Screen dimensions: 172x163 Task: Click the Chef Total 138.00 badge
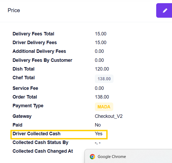[x=104, y=79]
